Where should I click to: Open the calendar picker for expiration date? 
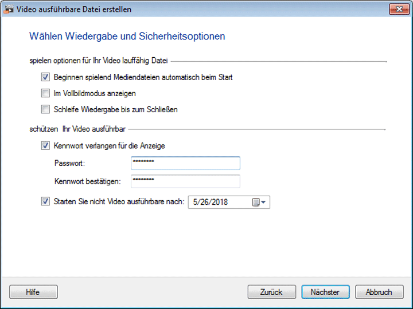click(x=259, y=202)
